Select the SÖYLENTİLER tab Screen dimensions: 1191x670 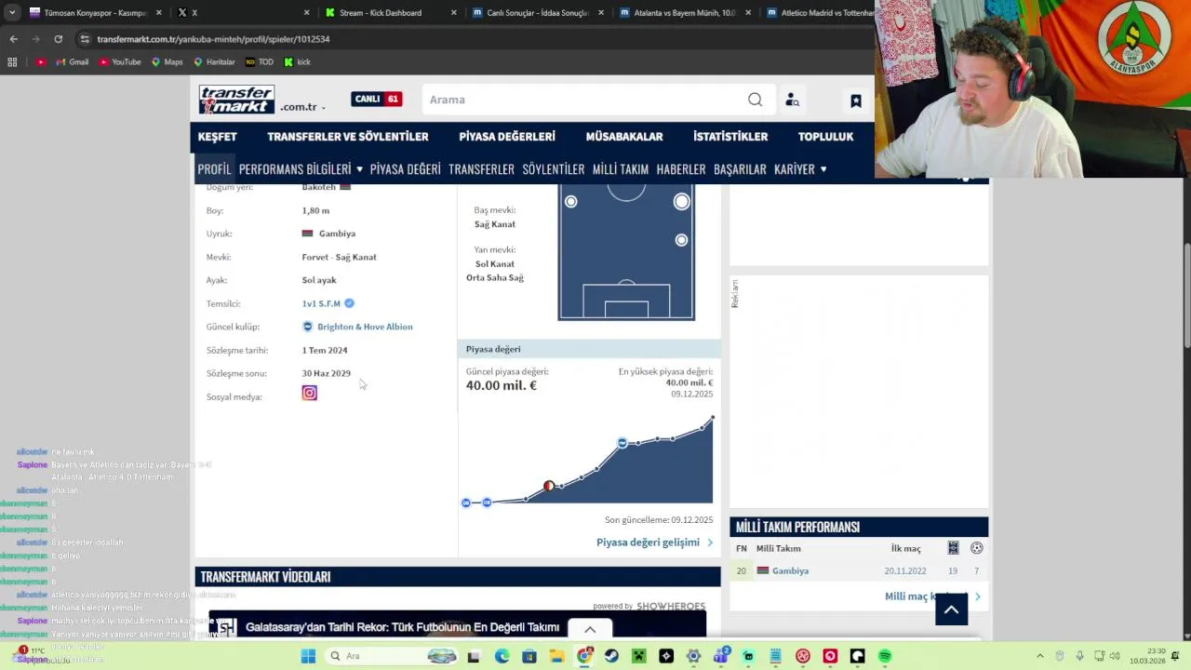click(x=553, y=168)
